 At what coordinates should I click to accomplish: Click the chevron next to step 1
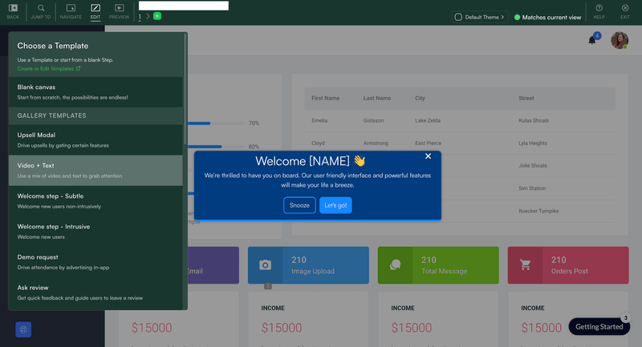[x=148, y=16]
